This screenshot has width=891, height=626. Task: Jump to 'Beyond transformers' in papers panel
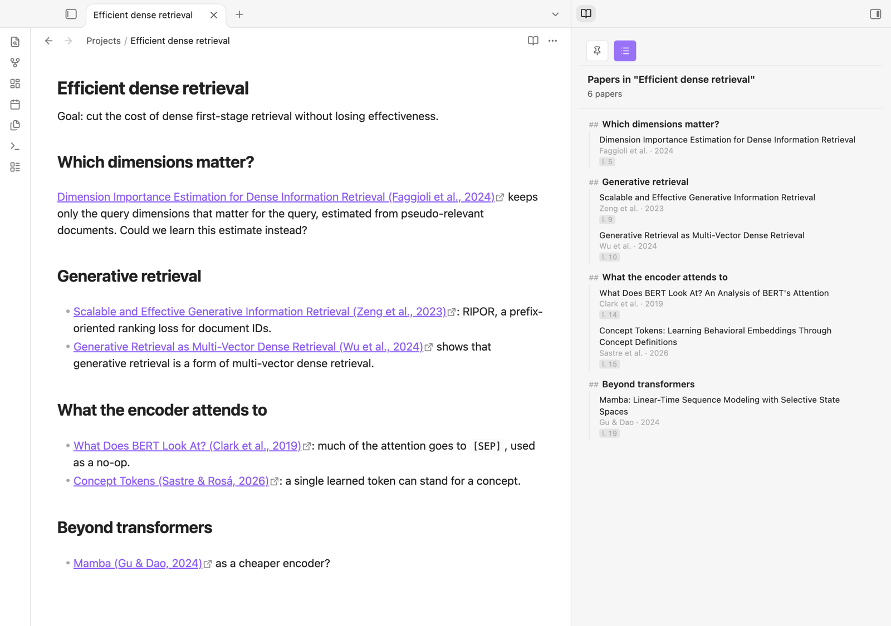tap(648, 385)
